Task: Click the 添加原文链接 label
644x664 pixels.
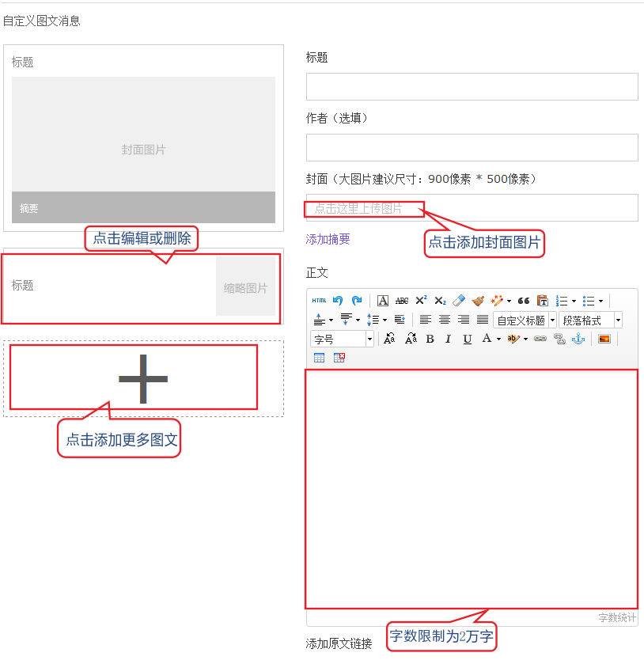Action: (x=339, y=643)
